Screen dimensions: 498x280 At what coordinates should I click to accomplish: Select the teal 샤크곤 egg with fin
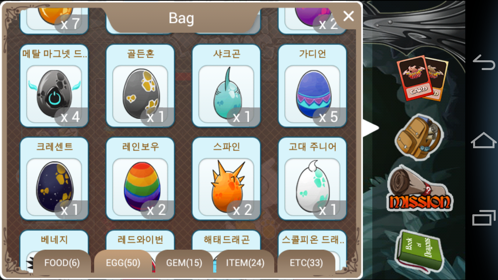click(226, 86)
